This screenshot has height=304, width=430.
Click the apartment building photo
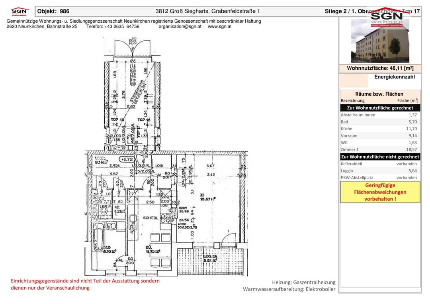380,41
